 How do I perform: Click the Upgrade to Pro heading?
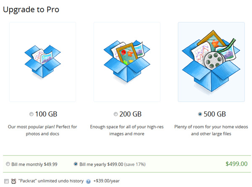31,9
